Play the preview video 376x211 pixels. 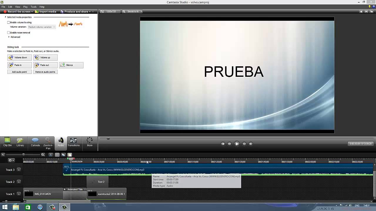[237, 144]
